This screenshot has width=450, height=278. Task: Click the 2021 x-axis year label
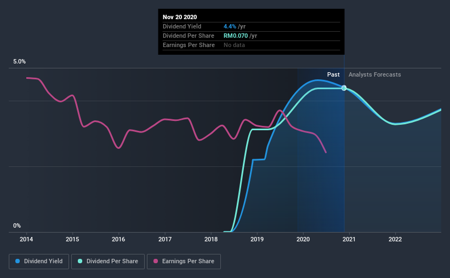(349, 239)
